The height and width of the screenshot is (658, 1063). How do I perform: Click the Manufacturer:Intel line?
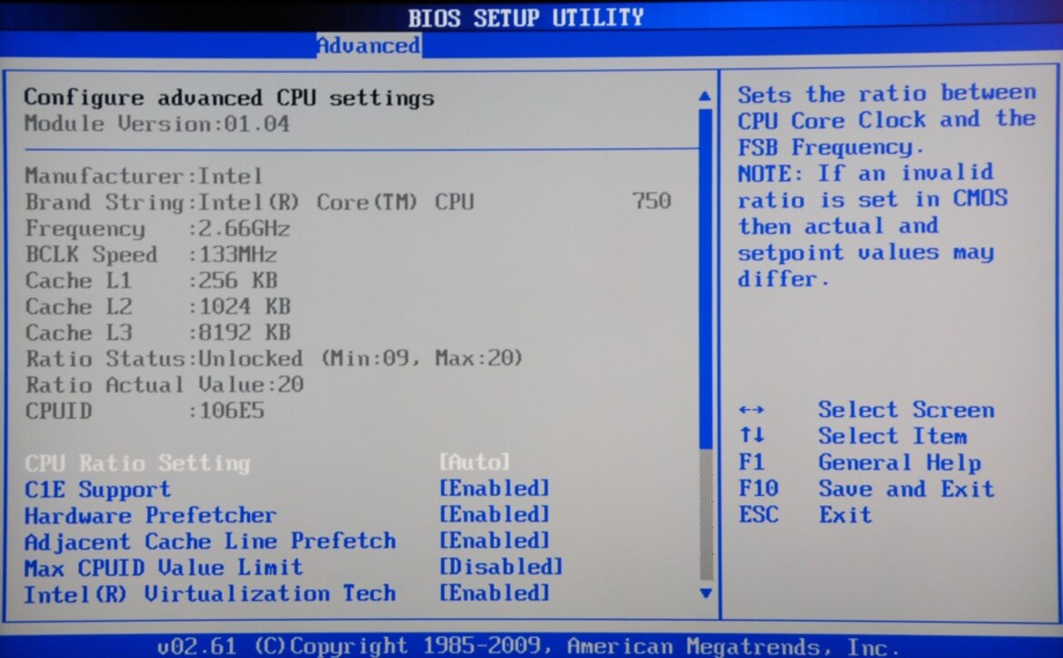click(144, 176)
